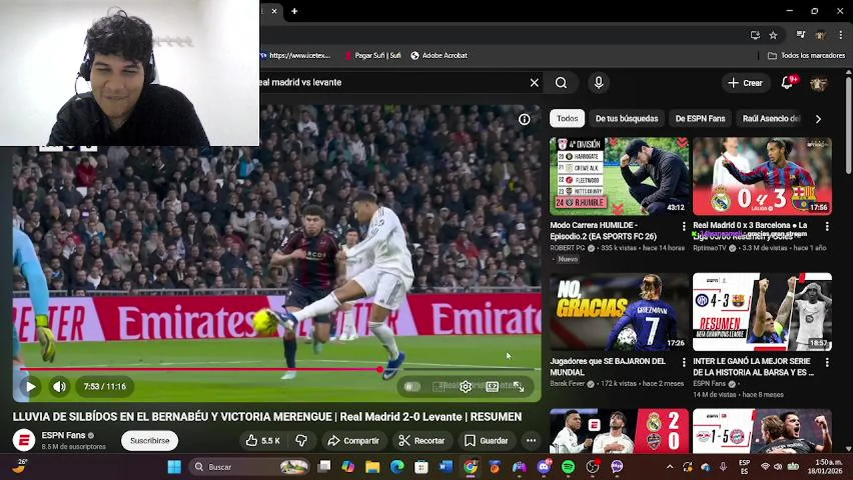This screenshot has height=480, width=853.
Task: Open more actions menu next to Guardar
Action: pyautogui.click(x=531, y=441)
